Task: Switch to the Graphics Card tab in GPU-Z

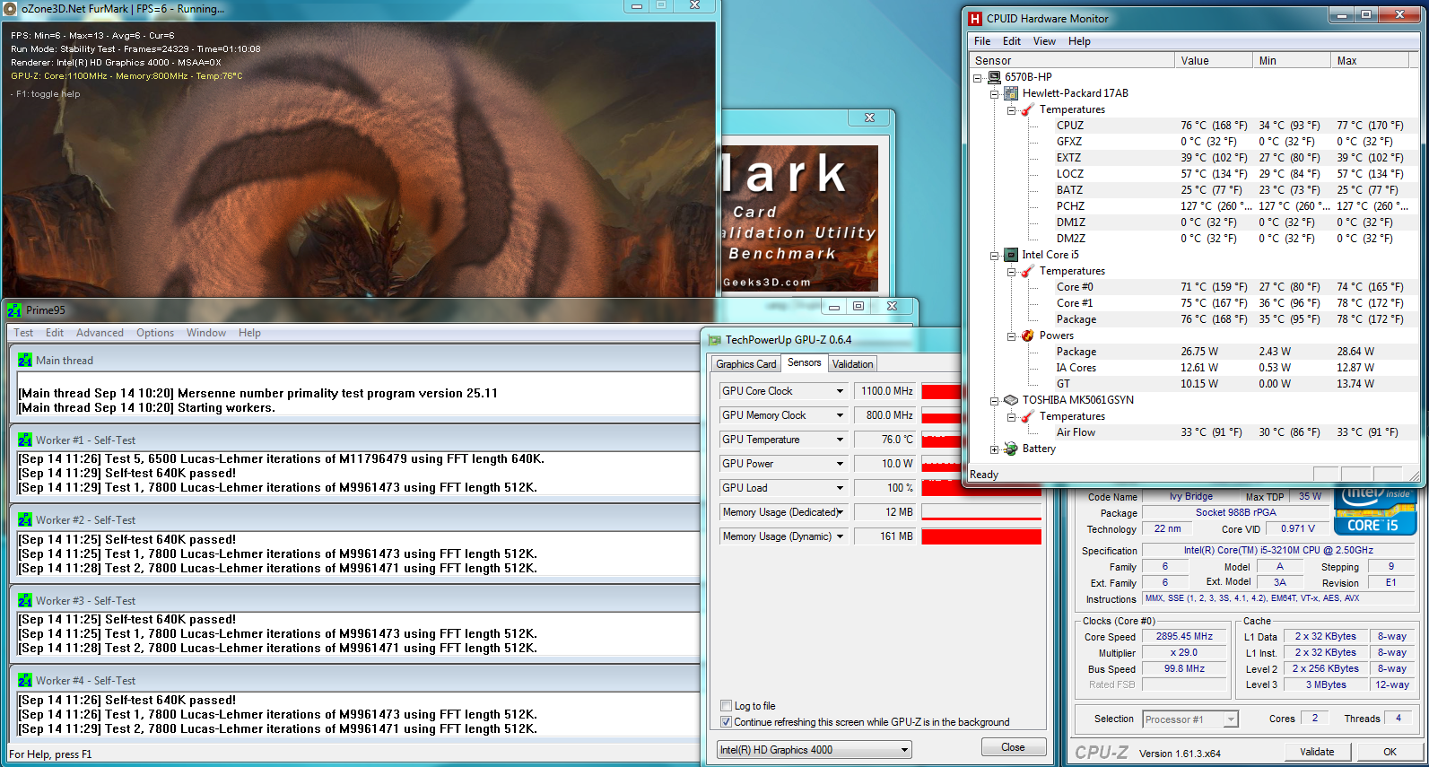Action: point(746,364)
